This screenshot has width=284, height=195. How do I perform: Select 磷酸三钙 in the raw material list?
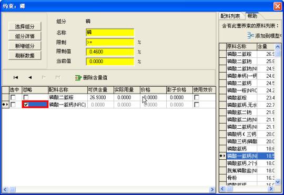tap(241, 141)
